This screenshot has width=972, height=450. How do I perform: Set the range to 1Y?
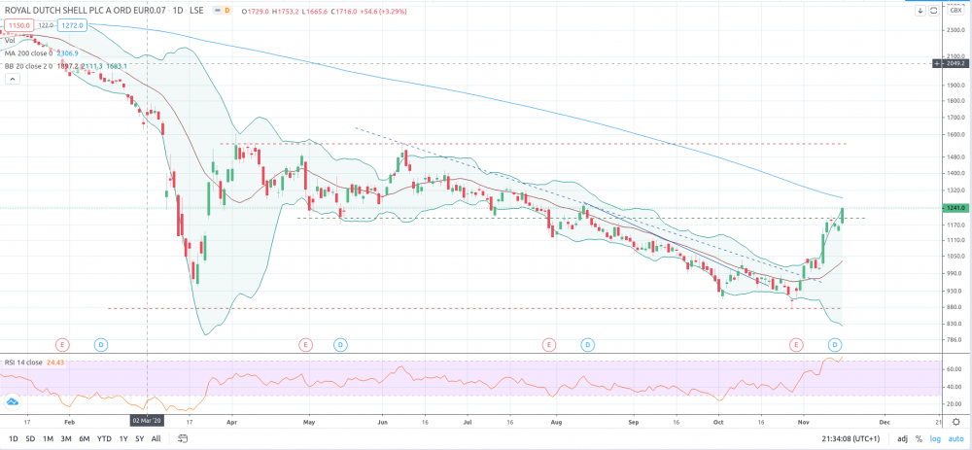coord(123,439)
